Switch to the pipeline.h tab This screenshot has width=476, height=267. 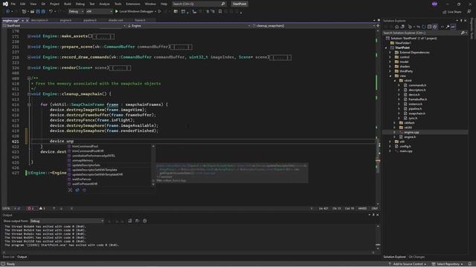[x=90, y=20]
